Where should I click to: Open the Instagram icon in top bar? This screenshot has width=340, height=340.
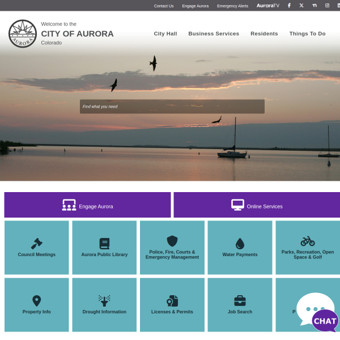pyautogui.click(x=327, y=6)
